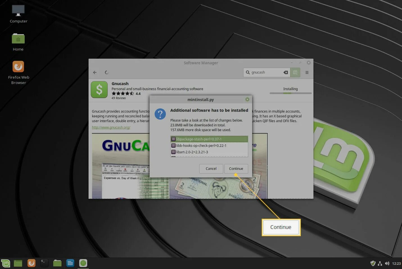Click the Gnucash application title

click(x=120, y=84)
